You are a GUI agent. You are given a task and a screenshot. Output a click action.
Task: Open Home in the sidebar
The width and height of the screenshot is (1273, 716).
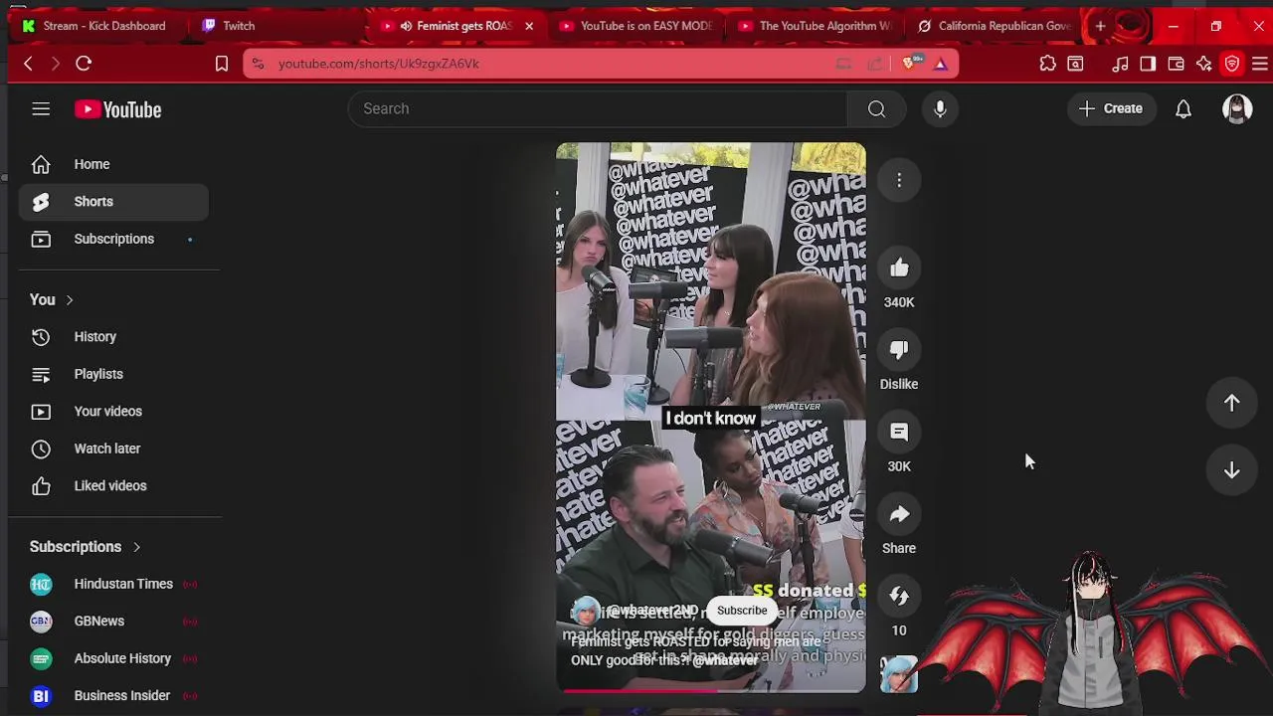(x=113, y=164)
